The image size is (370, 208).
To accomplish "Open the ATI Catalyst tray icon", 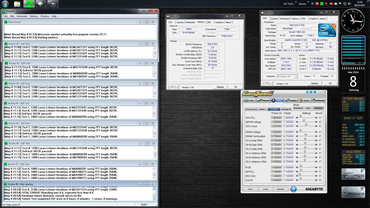I will 331,4.
